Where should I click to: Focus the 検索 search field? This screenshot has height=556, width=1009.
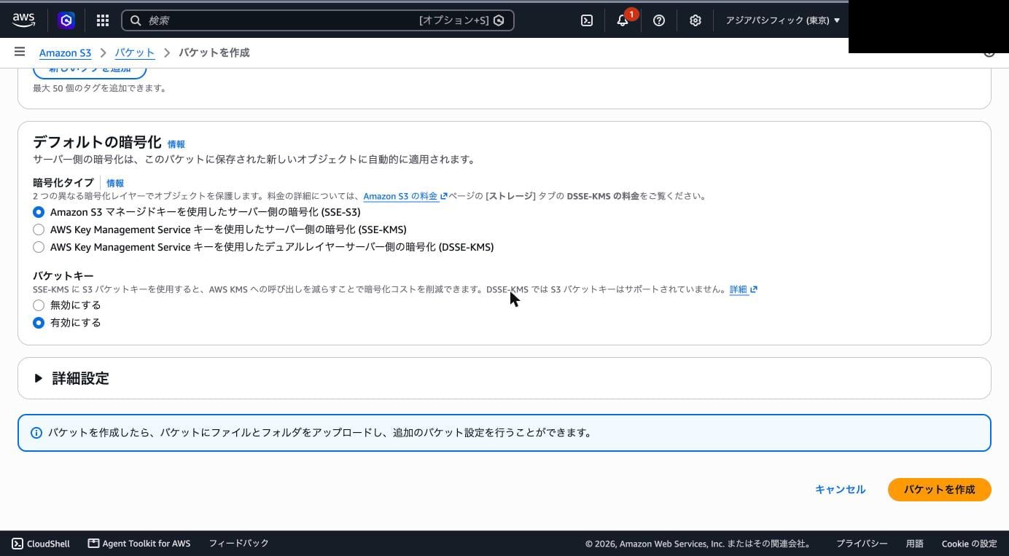click(x=318, y=20)
